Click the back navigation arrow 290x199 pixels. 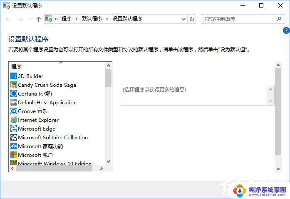[8, 19]
